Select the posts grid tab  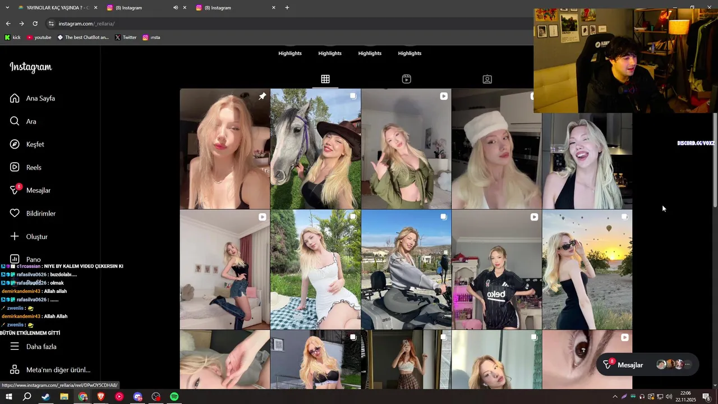(x=325, y=79)
